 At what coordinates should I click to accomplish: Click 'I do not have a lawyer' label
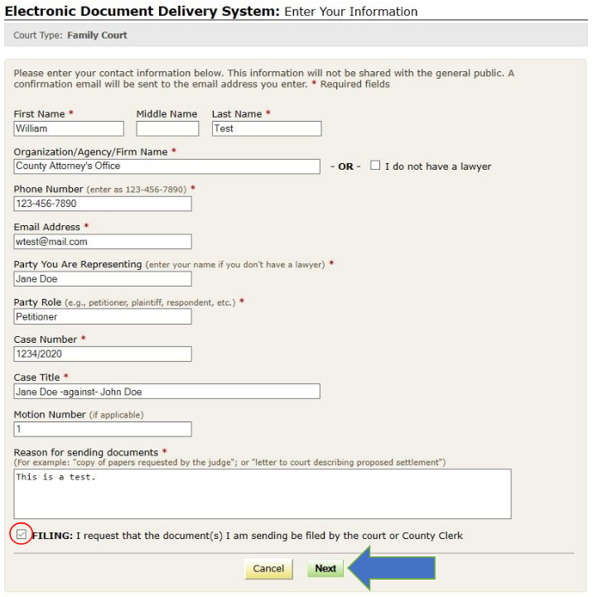[437, 166]
